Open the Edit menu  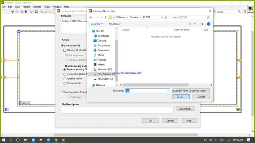[10, 7]
